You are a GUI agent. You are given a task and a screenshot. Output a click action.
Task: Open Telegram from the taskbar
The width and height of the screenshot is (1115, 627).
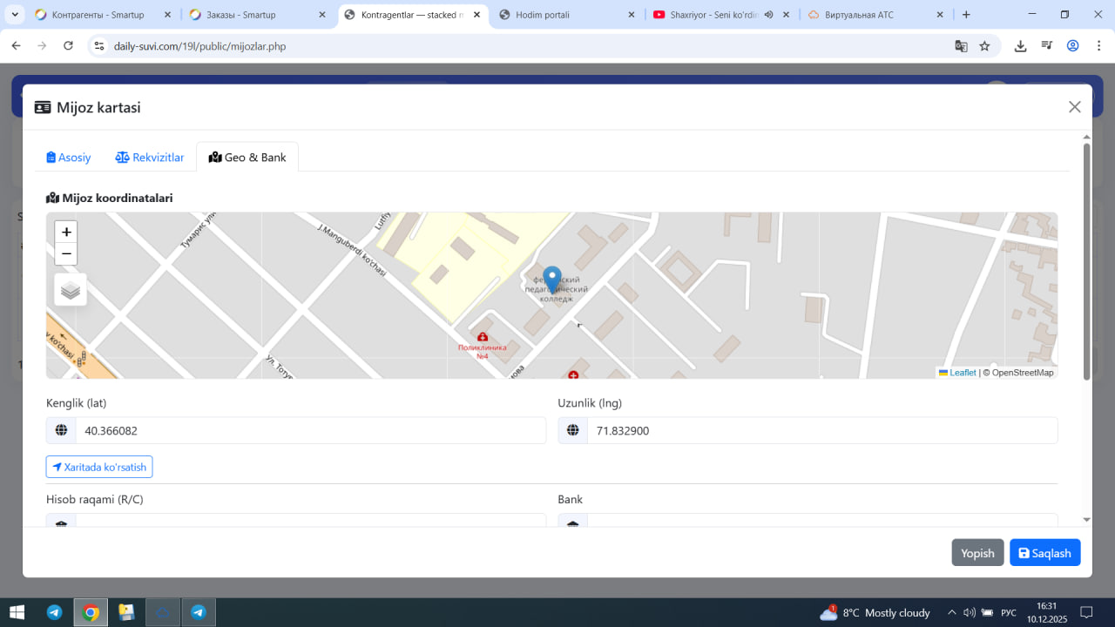point(54,612)
